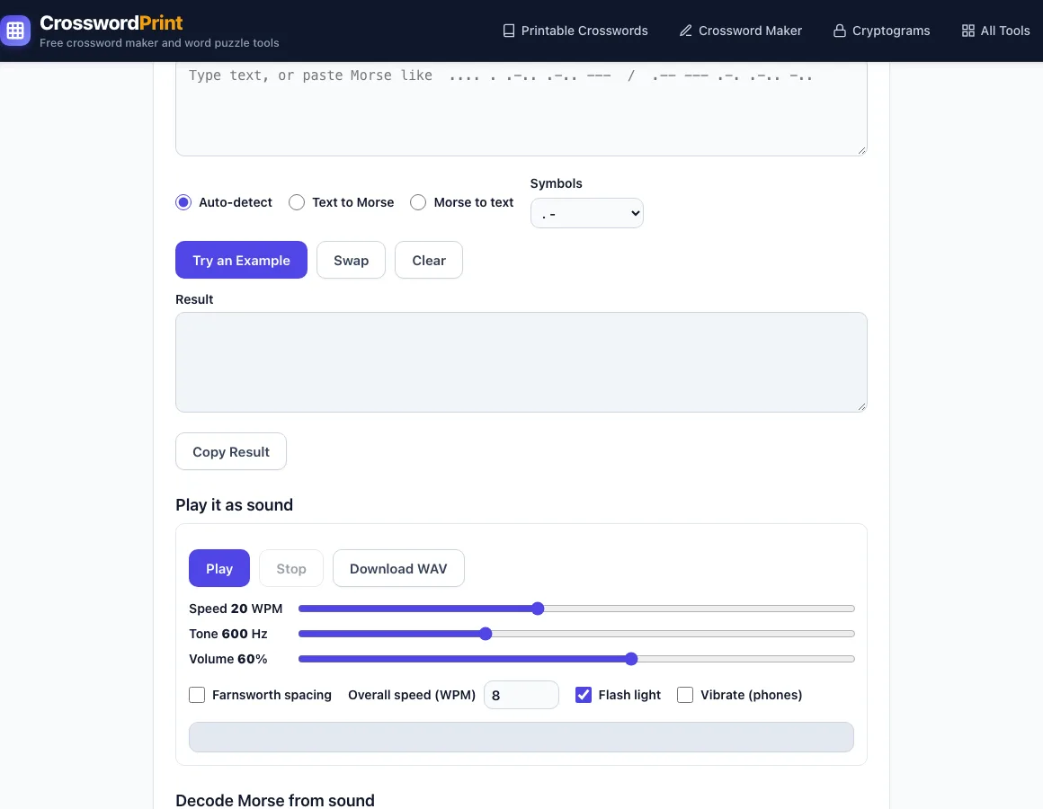
Task: Open the All Tools menu
Action: (995, 31)
